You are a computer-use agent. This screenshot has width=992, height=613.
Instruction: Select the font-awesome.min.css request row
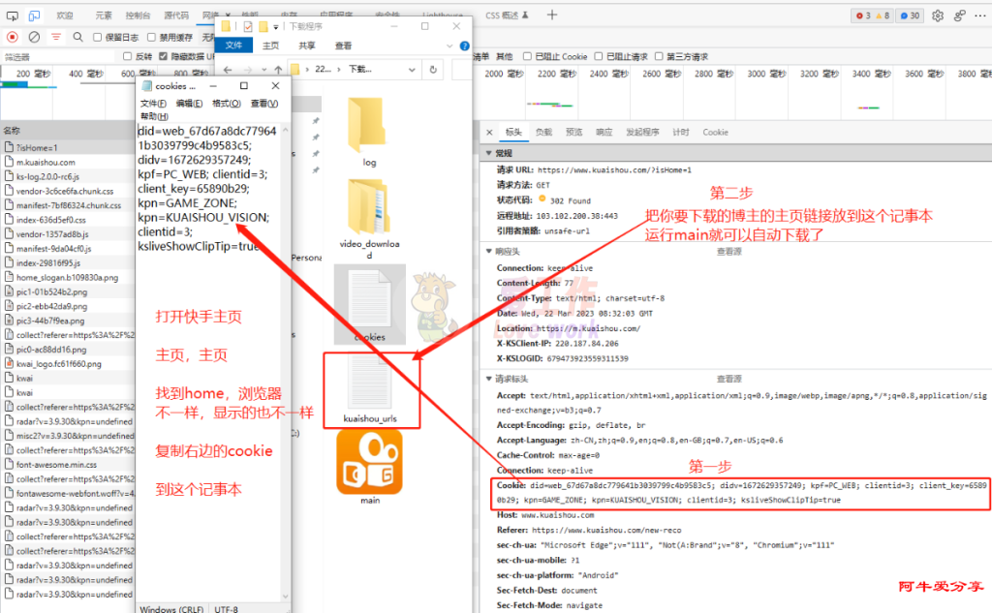click(68, 464)
